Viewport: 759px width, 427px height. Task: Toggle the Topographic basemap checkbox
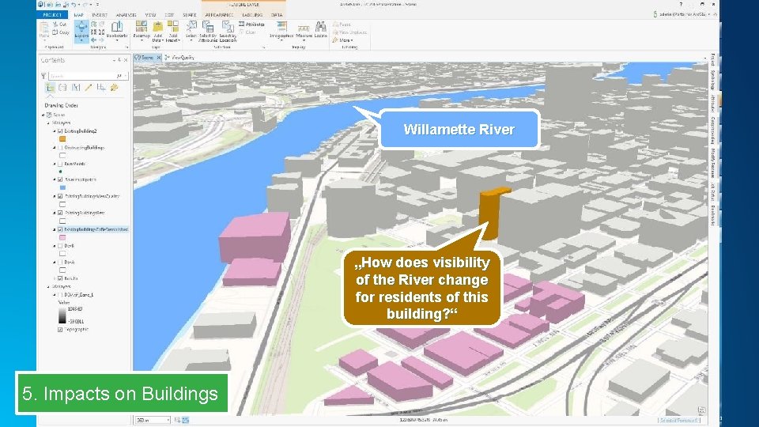tap(60, 330)
